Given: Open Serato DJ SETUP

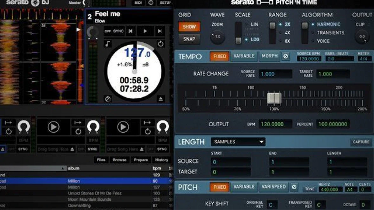Looking at the screenshot, I should 165,3.
